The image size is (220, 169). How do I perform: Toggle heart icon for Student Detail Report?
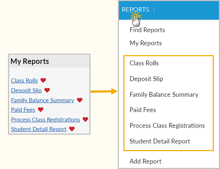(x=72, y=129)
